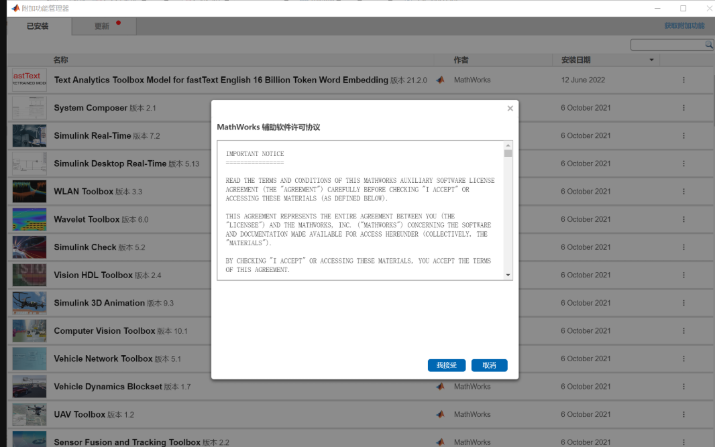The image size is (715, 447).
Task: Open options menu for UAV Toolbox
Action: [x=683, y=415]
